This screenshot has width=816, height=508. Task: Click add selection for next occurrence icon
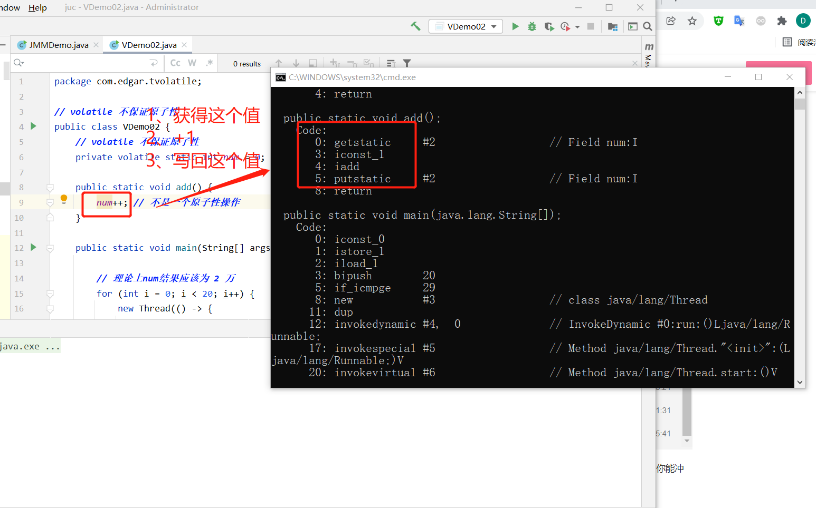click(335, 63)
